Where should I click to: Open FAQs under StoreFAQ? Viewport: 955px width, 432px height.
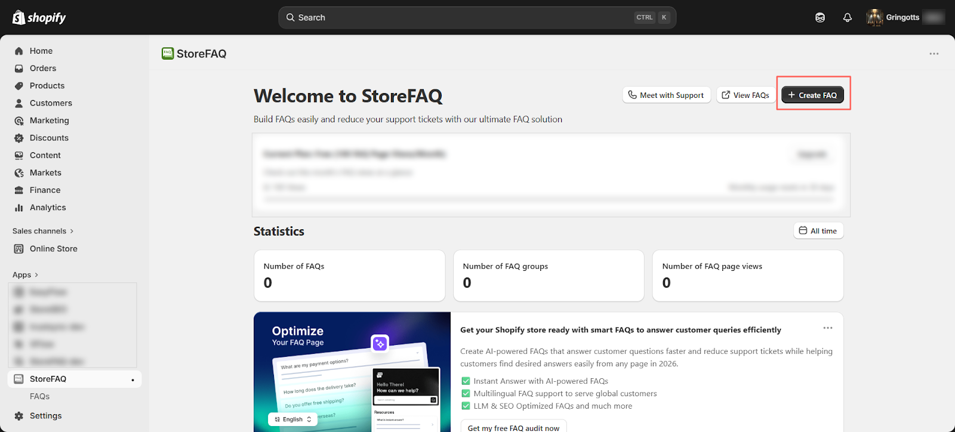tap(40, 396)
